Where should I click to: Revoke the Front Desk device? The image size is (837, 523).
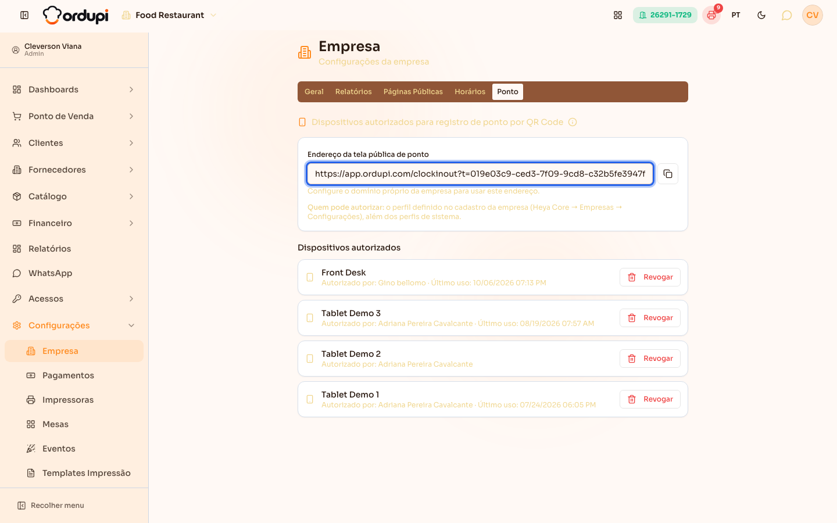point(650,277)
